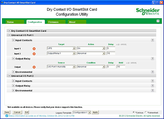Switch to the Firmware tab

pos(56,22)
